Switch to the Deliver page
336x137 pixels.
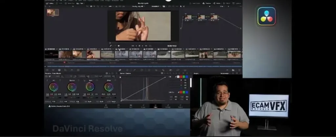coord(180,106)
